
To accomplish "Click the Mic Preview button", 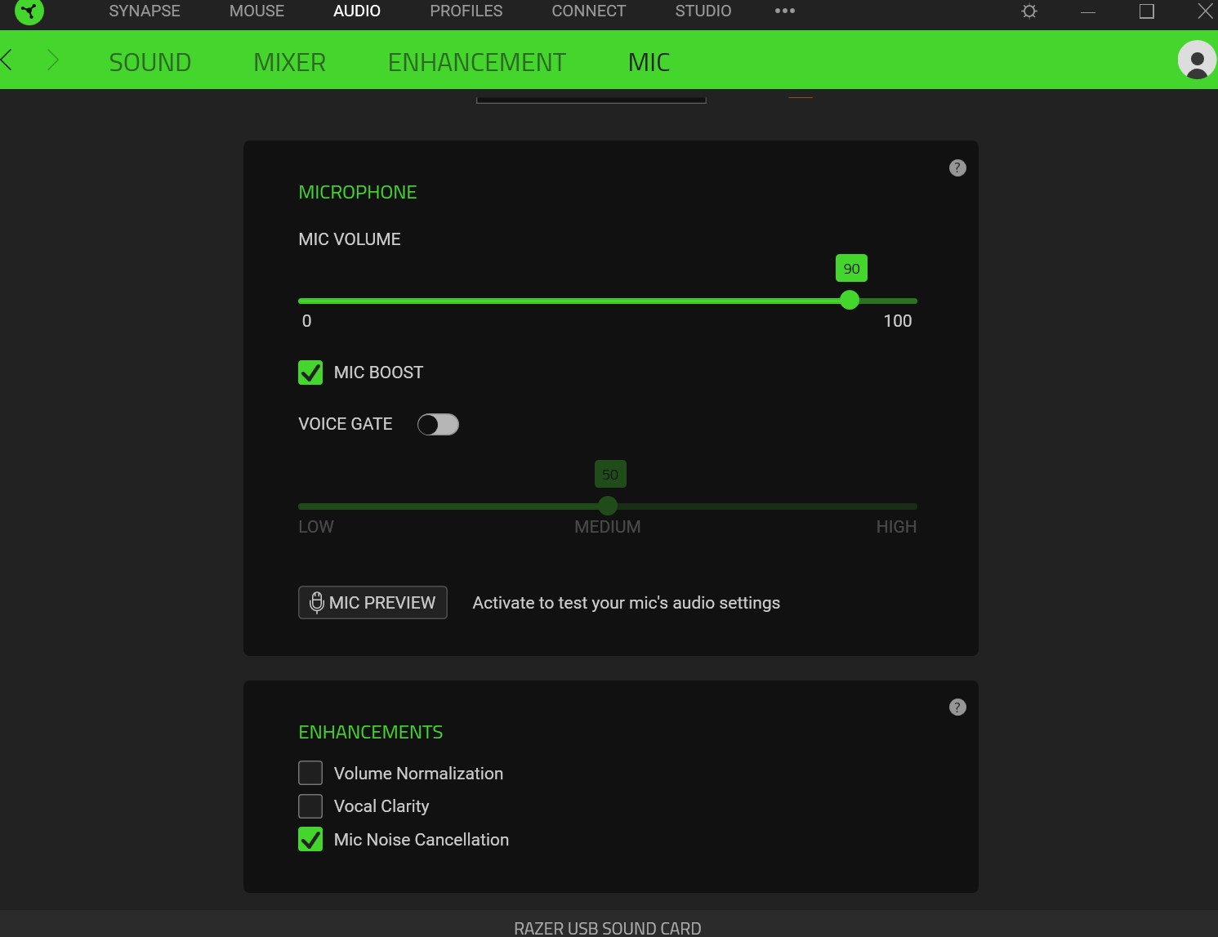I will pyautogui.click(x=373, y=603).
